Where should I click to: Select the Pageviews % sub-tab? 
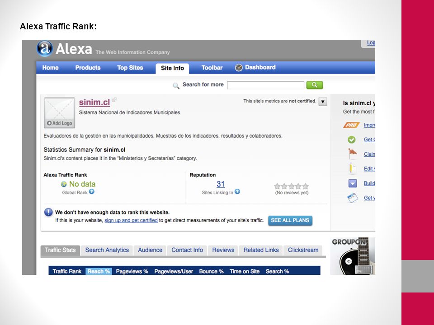tap(132, 271)
